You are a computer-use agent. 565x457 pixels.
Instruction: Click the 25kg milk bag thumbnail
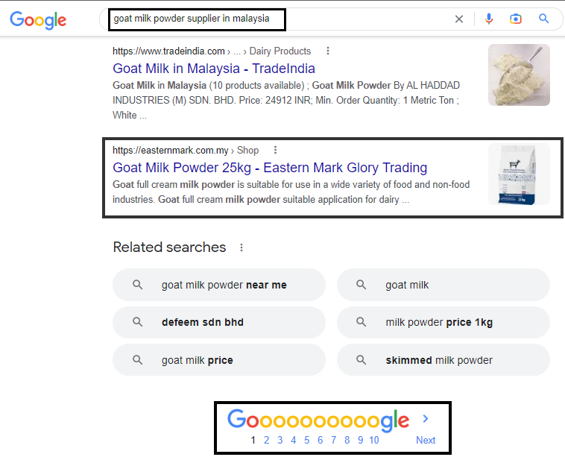[x=519, y=174]
